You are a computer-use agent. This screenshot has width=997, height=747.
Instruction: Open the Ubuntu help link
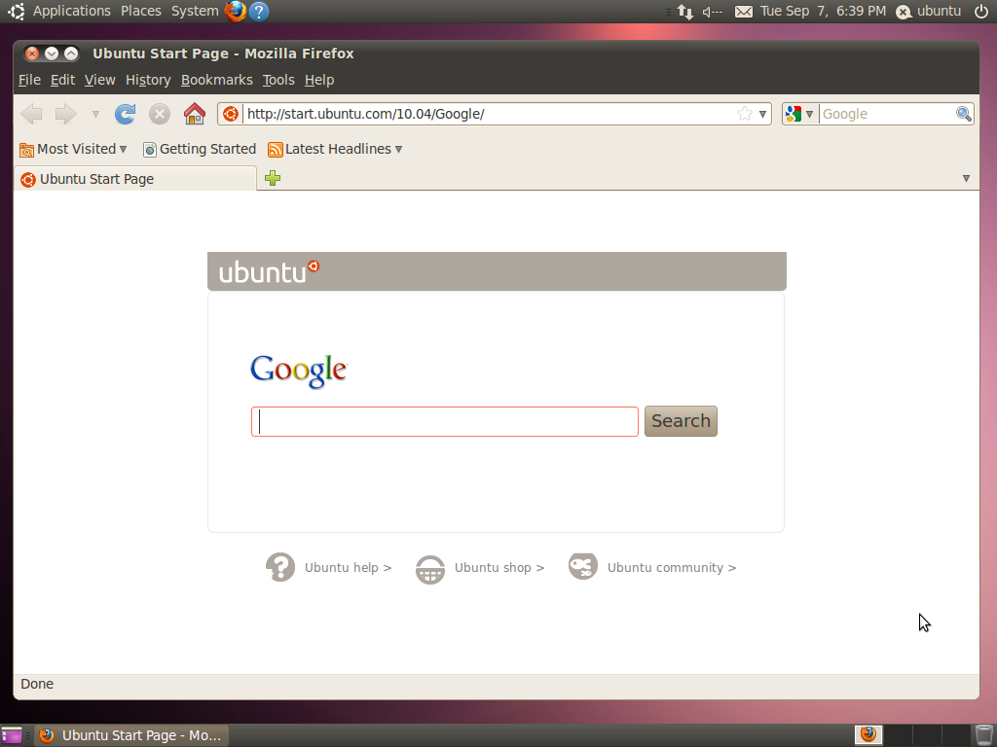point(348,568)
